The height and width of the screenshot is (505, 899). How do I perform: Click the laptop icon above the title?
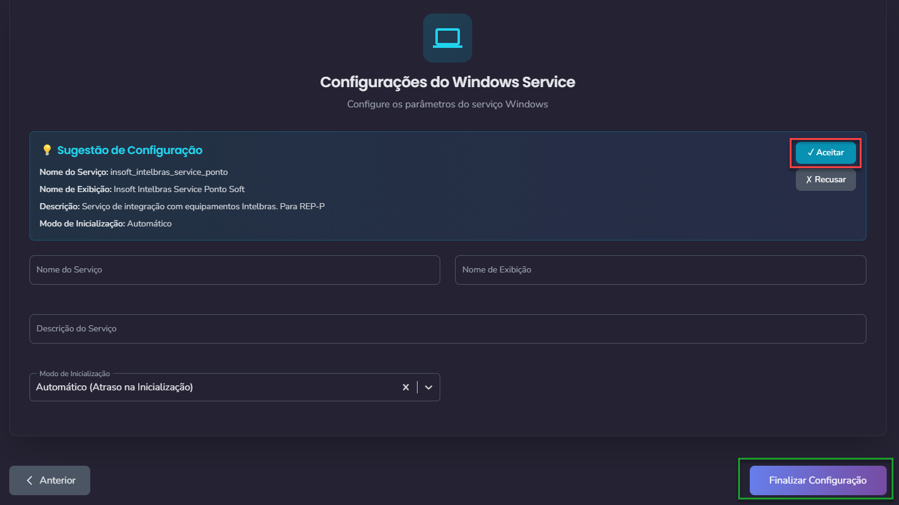(x=447, y=38)
